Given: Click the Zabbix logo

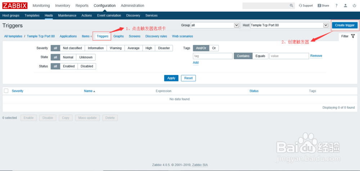Looking at the screenshot, I should (15, 6).
